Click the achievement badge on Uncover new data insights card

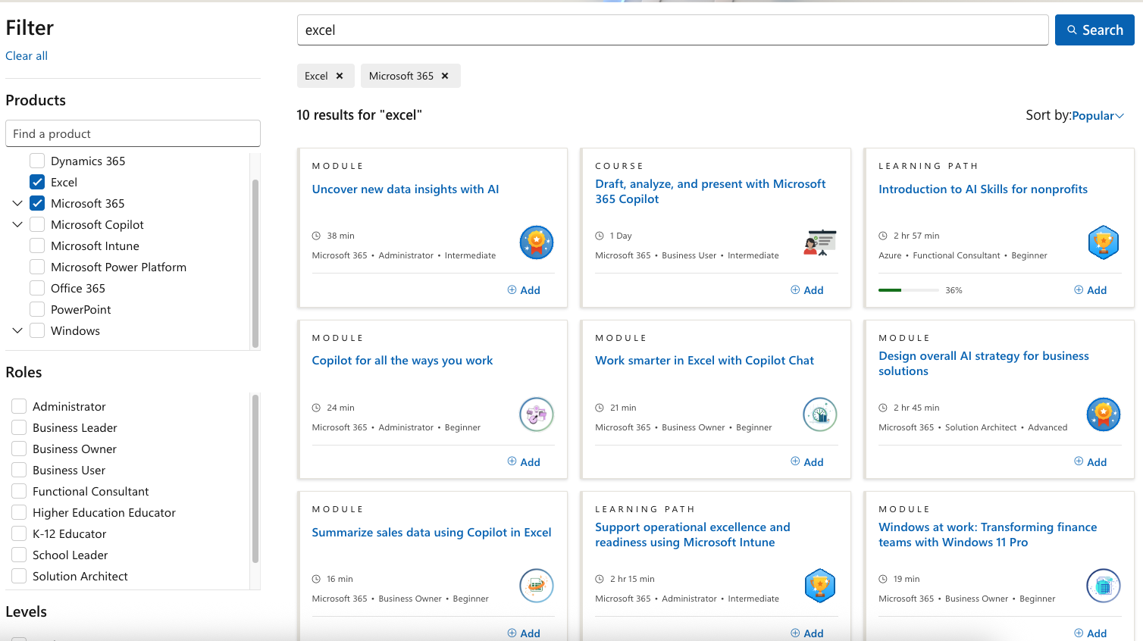click(x=537, y=242)
